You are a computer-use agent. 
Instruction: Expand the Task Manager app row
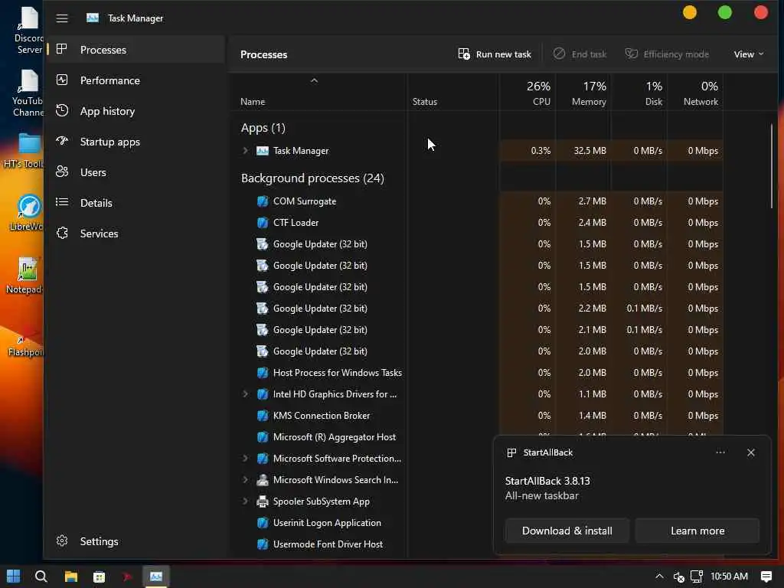coord(245,151)
